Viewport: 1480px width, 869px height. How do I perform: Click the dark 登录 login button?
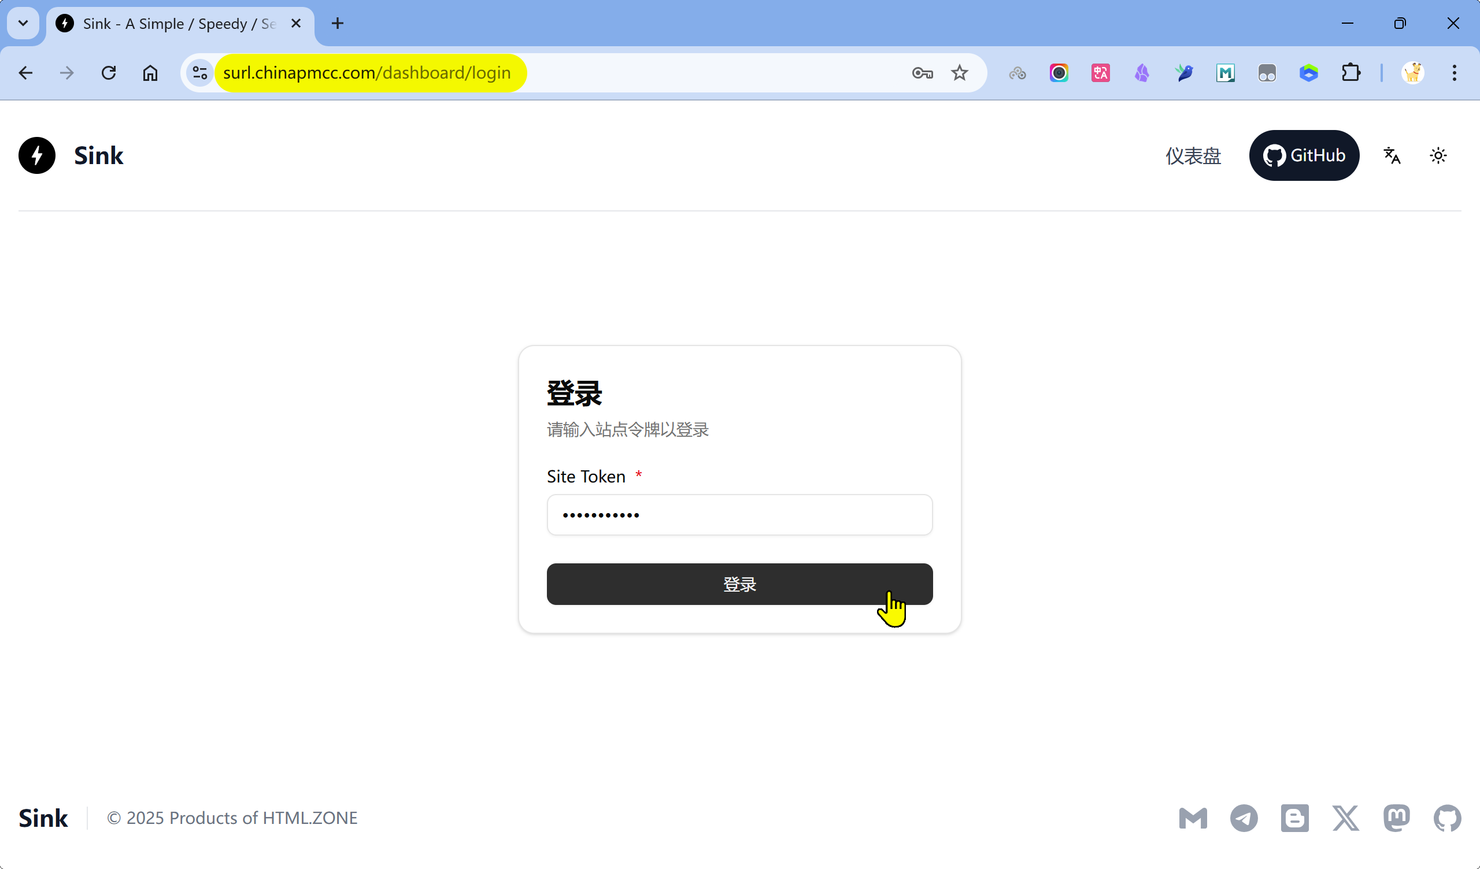739,584
